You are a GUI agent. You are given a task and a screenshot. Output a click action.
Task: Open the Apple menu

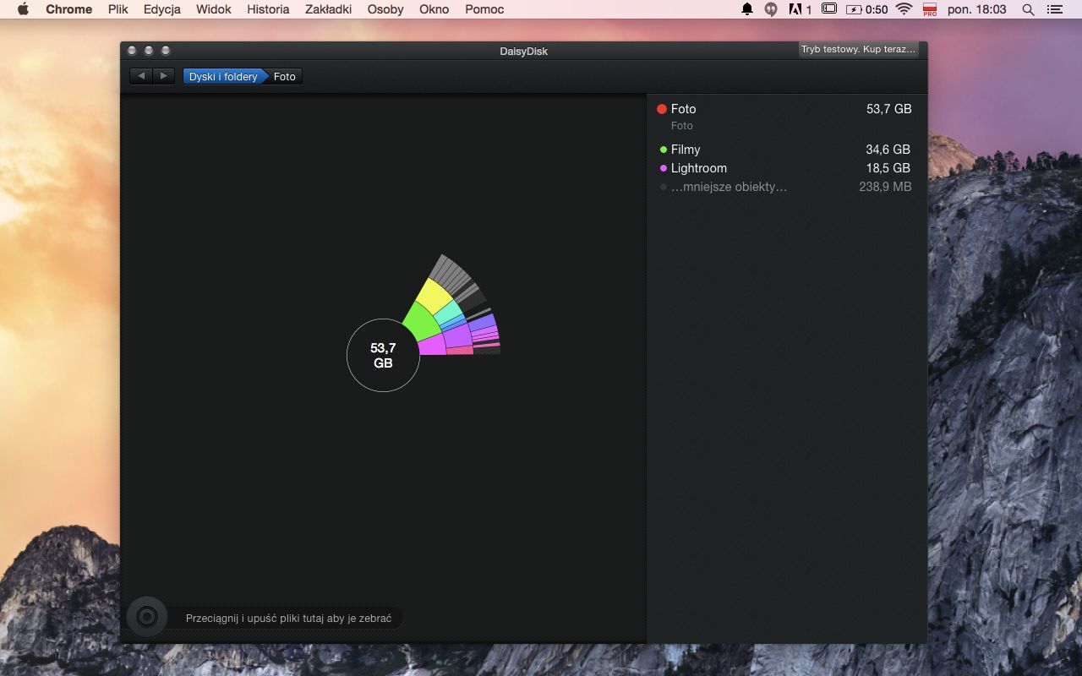(x=23, y=9)
